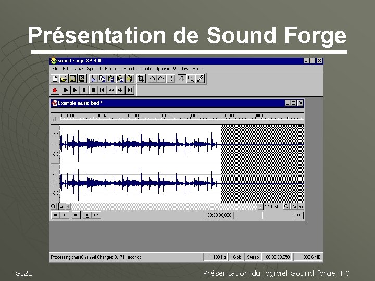Viewport: 375px width, 281px height.
Task: Open the Options menu
Action: (162, 69)
